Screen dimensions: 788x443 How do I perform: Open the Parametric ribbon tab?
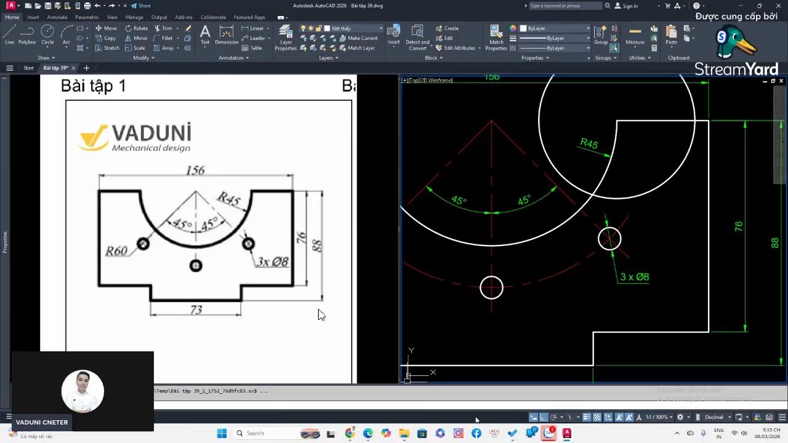pos(87,17)
